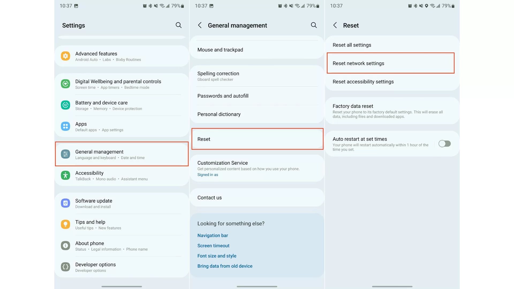Open search on General management screen
The image size is (514, 289).
click(314, 25)
